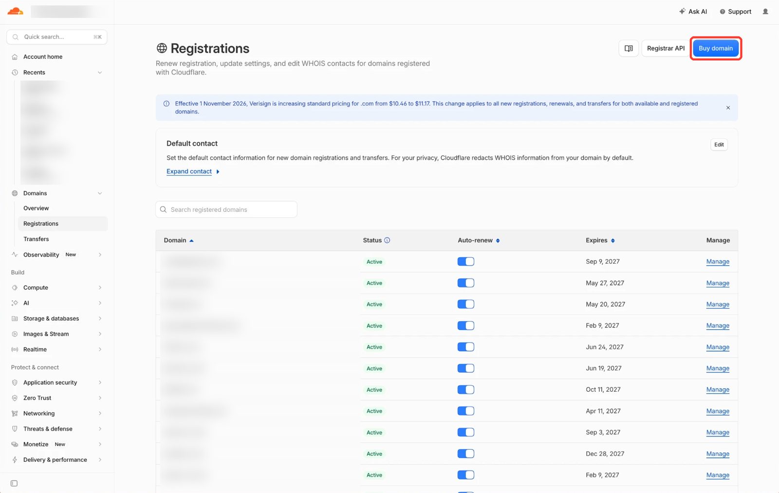Collapse the Recents section chevron

tap(100, 73)
